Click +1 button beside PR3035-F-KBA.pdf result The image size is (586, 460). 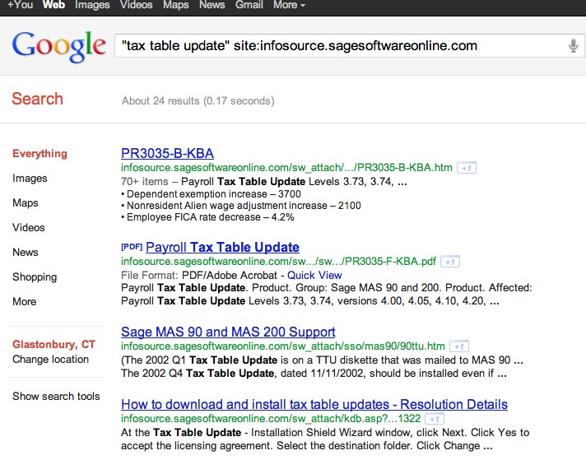point(450,262)
